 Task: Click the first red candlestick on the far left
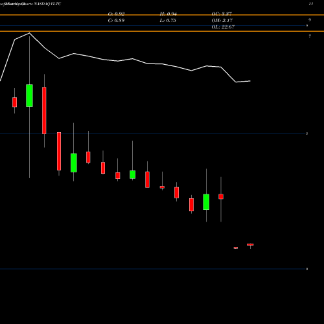click(14, 102)
